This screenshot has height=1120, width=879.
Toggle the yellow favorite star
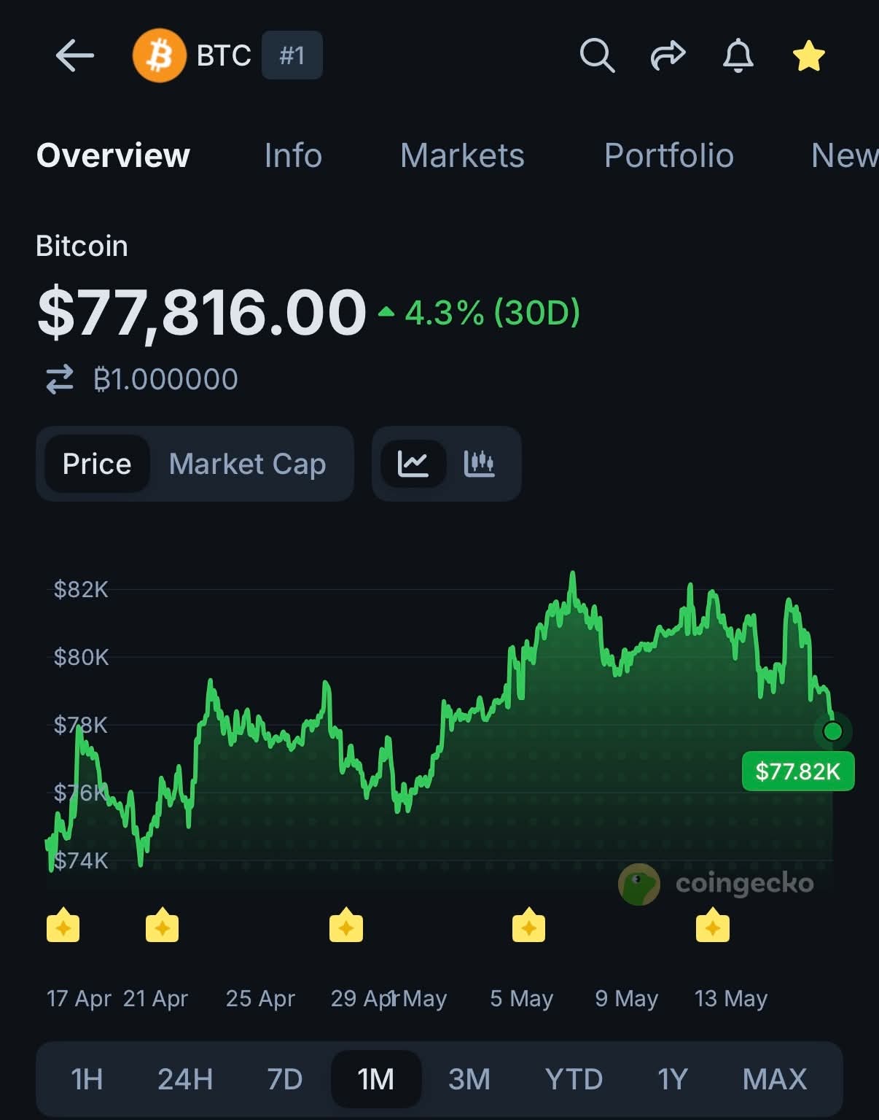coord(808,55)
